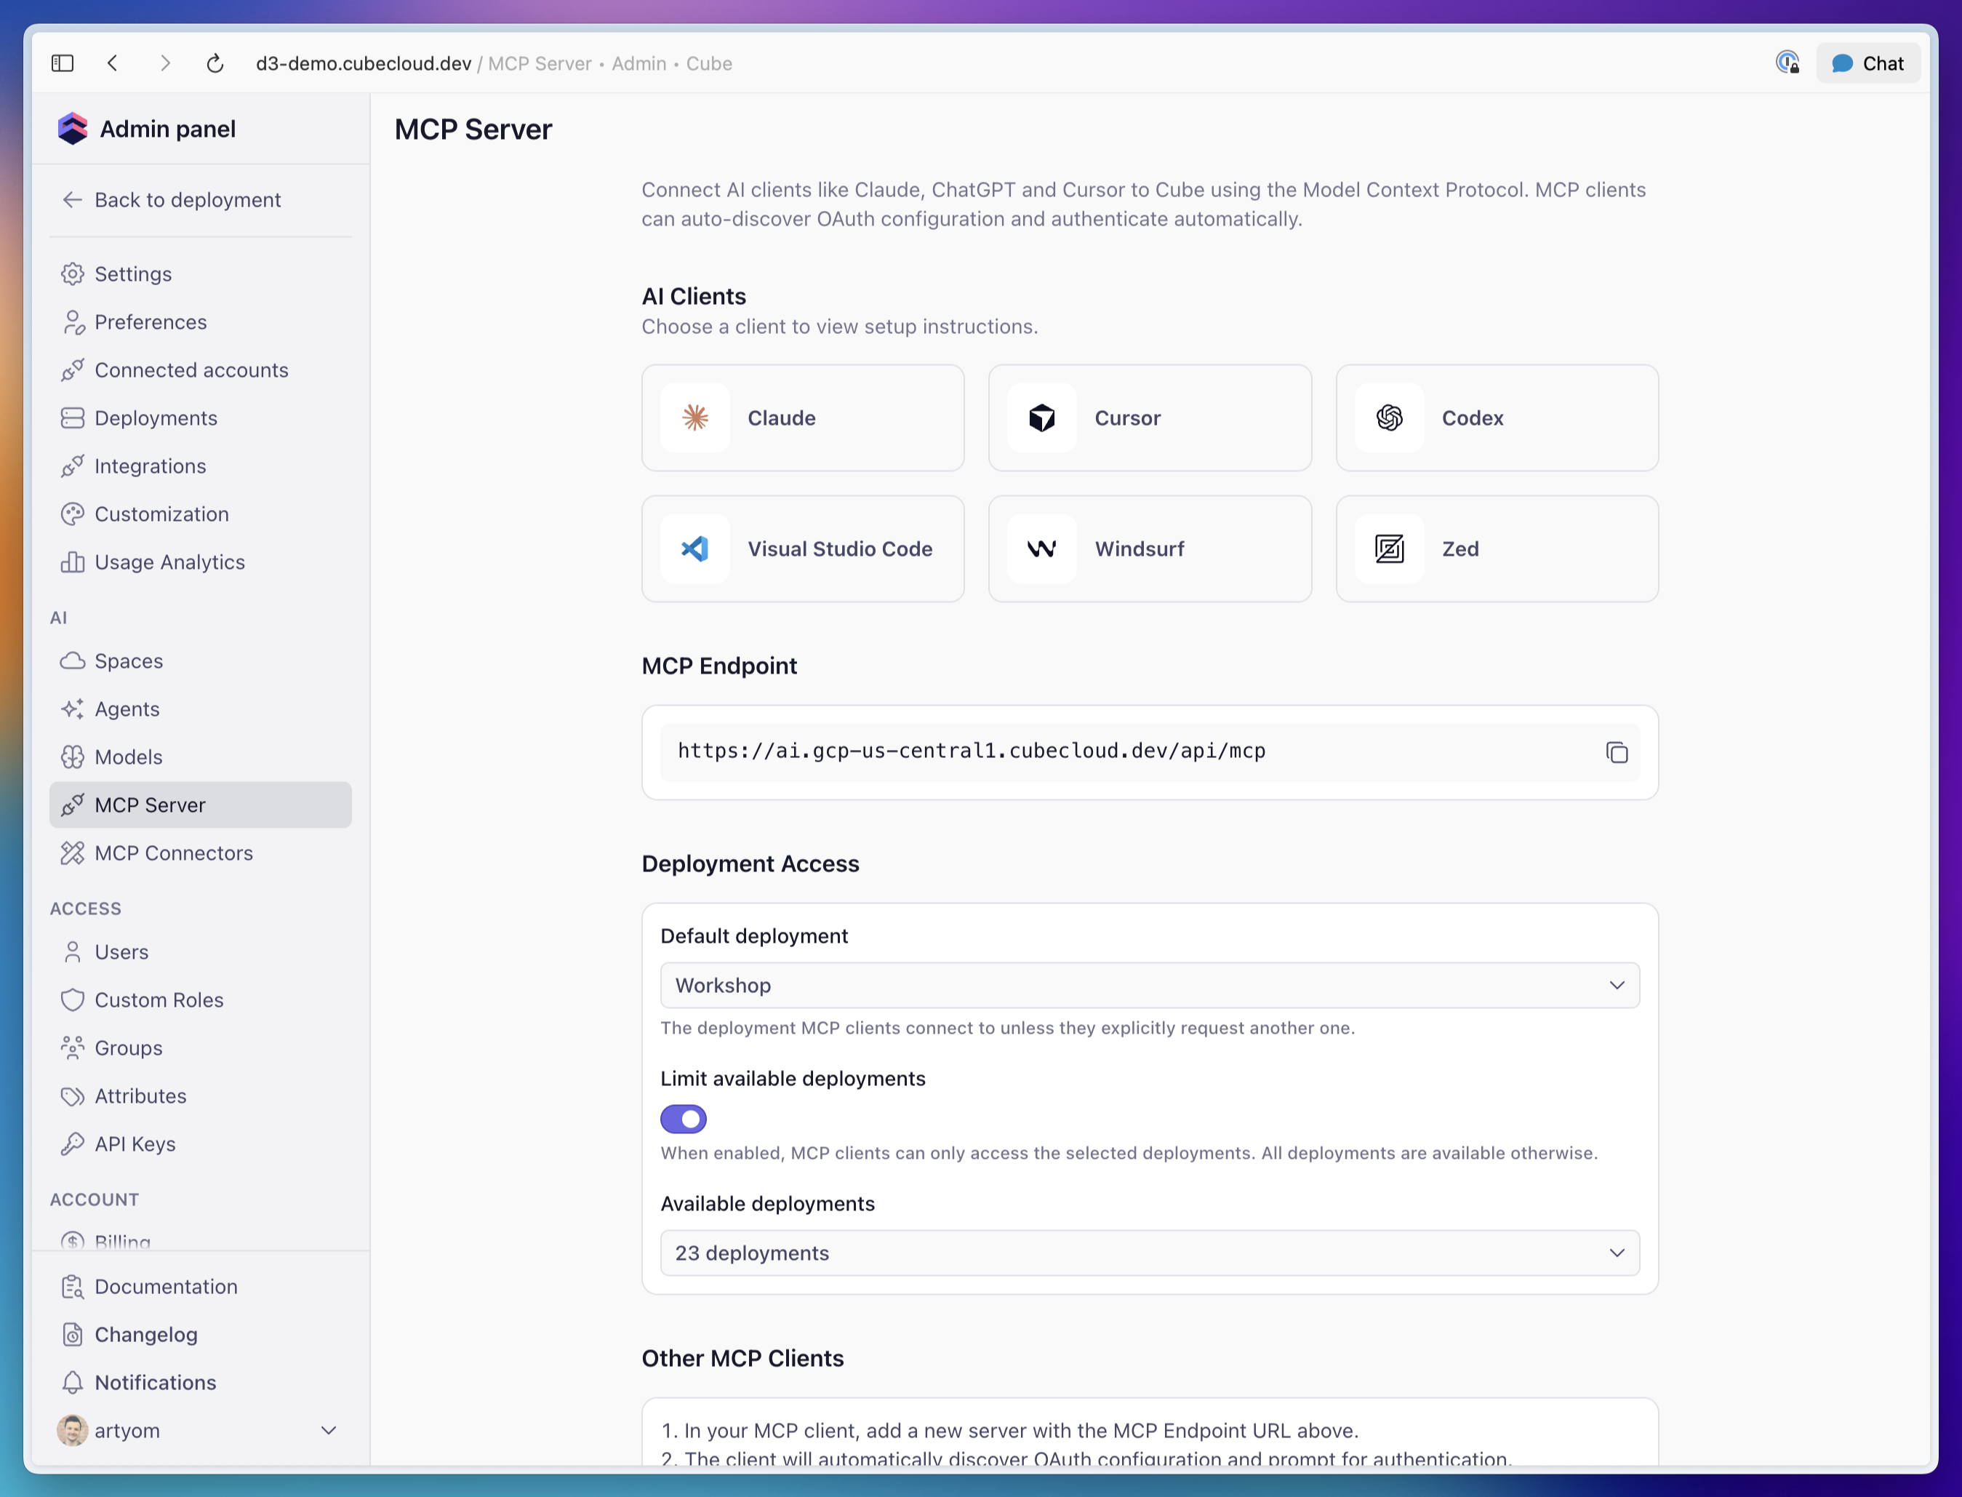
Task: Click the API Keys key icon
Action: point(72,1145)
